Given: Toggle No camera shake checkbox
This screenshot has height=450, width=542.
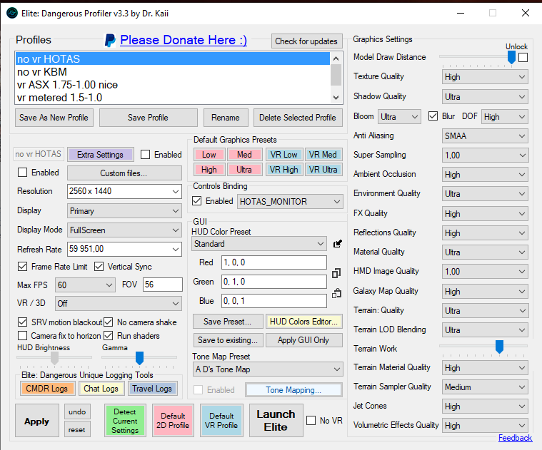Looking at the screenshot, I should pos(109,322).
